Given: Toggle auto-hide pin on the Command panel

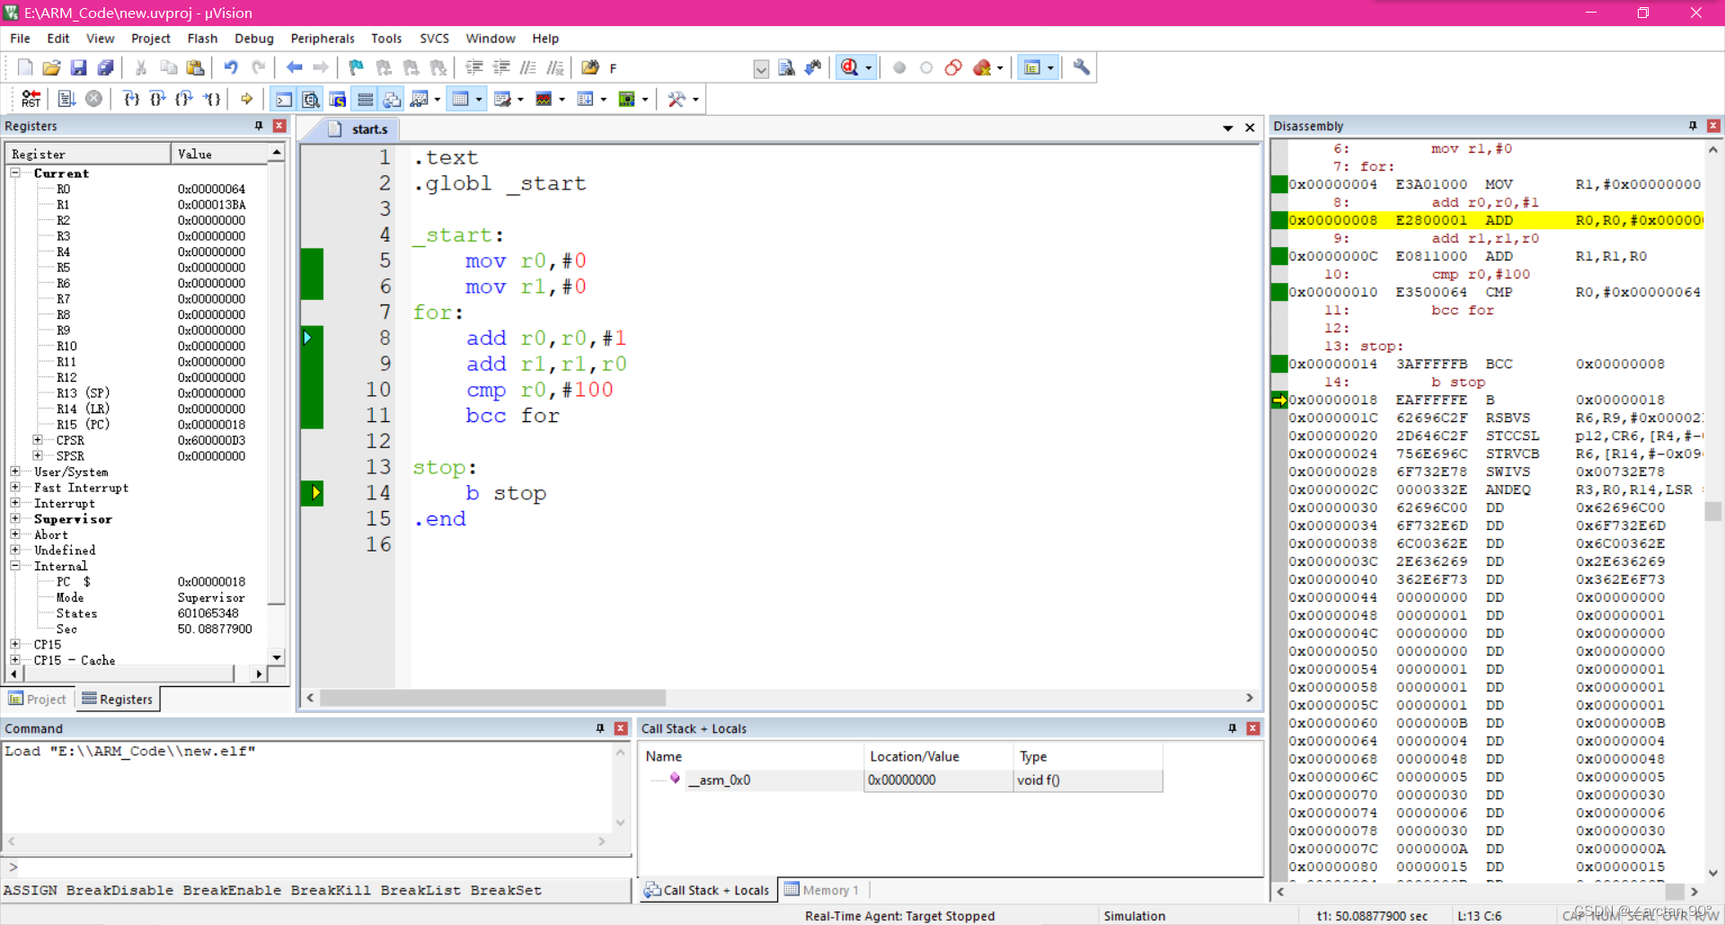Looking at the screenshot, I should tap(600, 728).
